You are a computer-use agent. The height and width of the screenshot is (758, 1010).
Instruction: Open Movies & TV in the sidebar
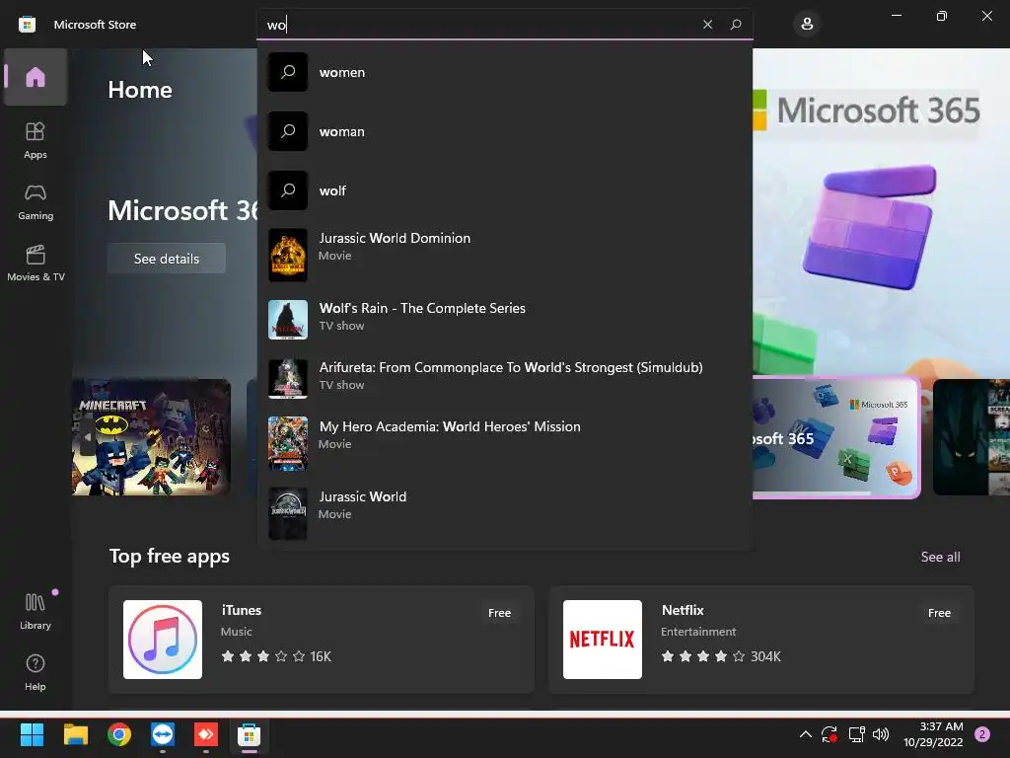click(36, 263)
